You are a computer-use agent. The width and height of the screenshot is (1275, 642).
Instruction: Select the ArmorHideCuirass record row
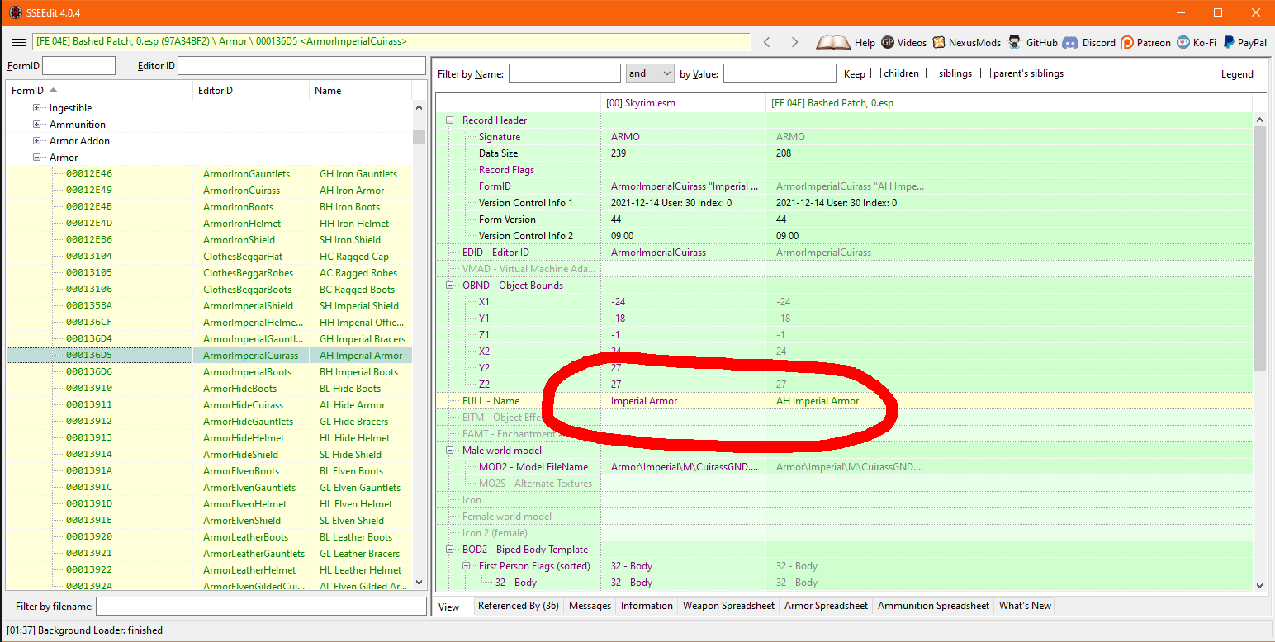[243, 405]
